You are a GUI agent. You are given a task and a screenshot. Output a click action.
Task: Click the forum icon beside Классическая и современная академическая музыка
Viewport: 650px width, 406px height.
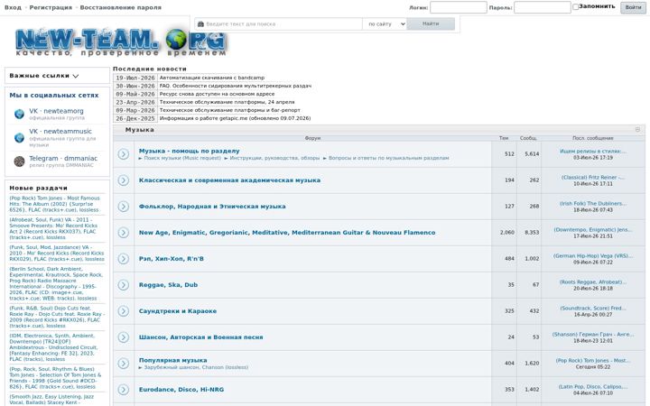[123, 180]
